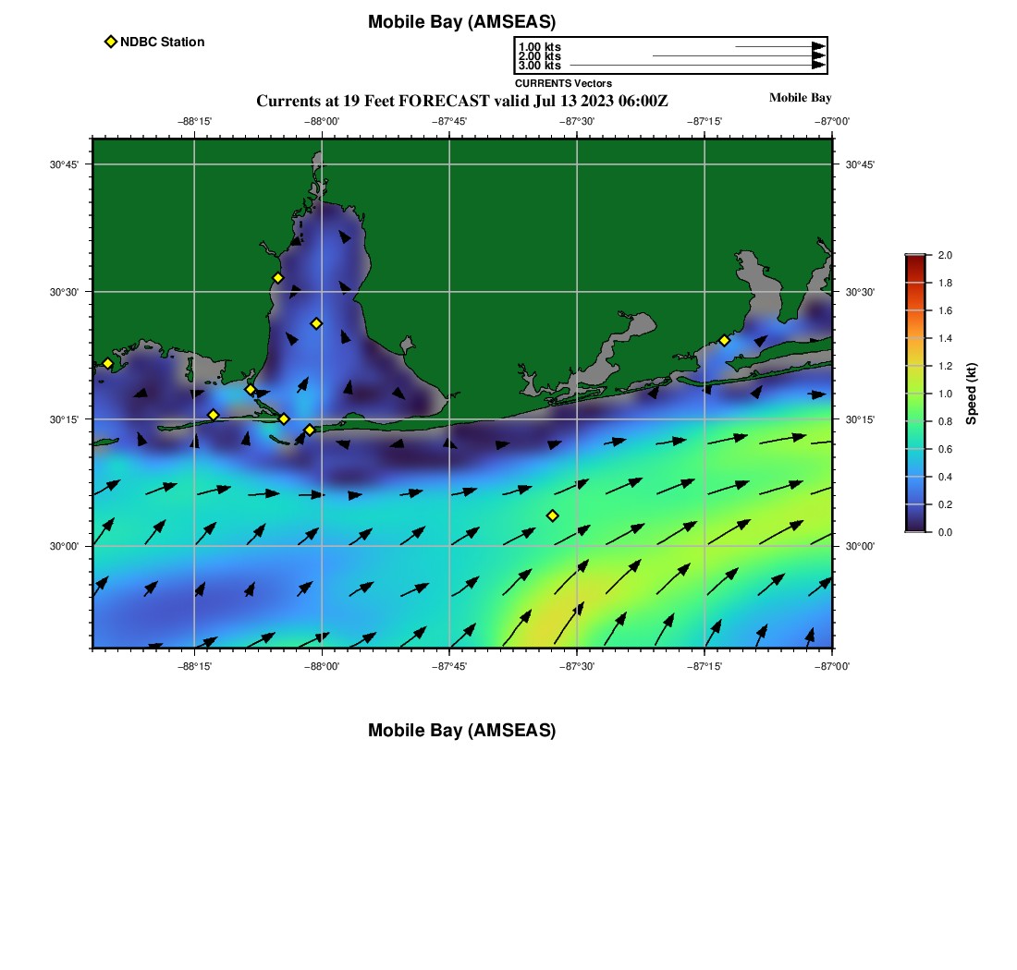Click the -87°30' longitude label on top axis
The image size is (1017, 970).
(577, 121)
